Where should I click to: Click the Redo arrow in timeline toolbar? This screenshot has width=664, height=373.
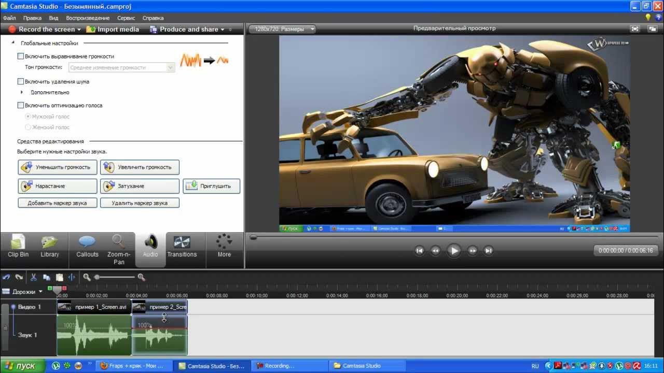[x=19, y=277]
